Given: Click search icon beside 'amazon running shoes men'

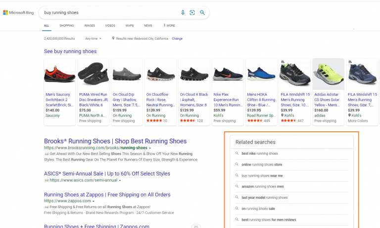Looking at the screenshot, I should pos(237,186).
